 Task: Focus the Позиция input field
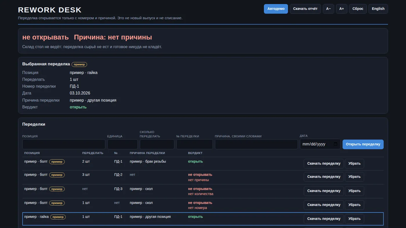(x=64, y=144)
